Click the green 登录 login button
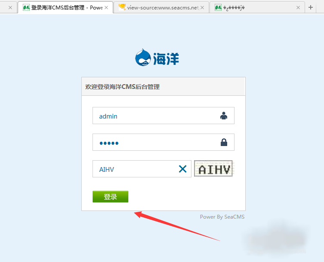Viewport: 324px width, 262px height. click(x=110, y=197)
